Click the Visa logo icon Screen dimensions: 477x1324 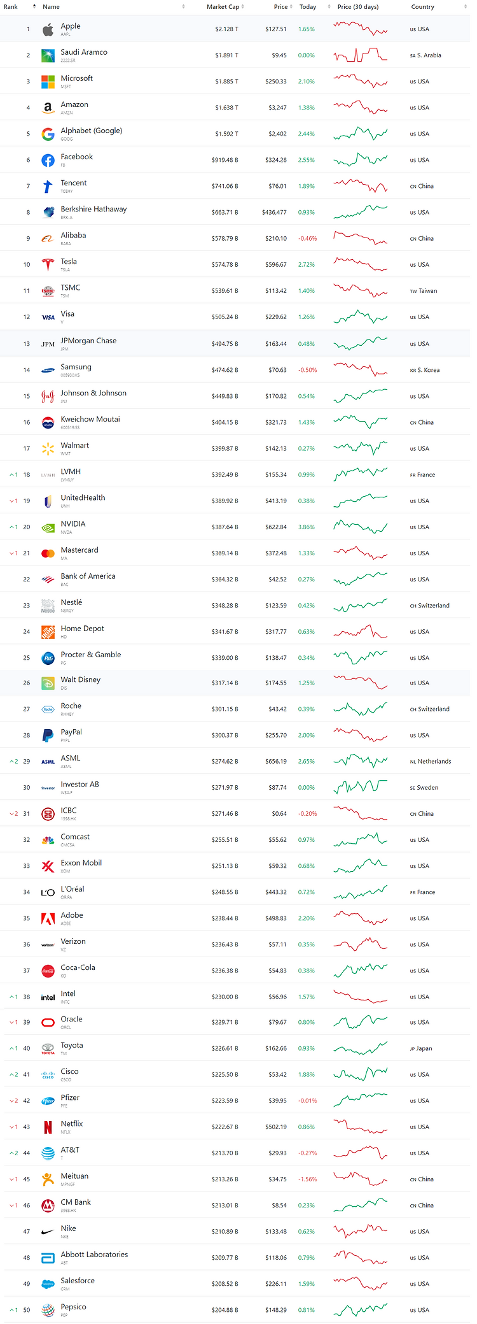[x=48, y=317]
